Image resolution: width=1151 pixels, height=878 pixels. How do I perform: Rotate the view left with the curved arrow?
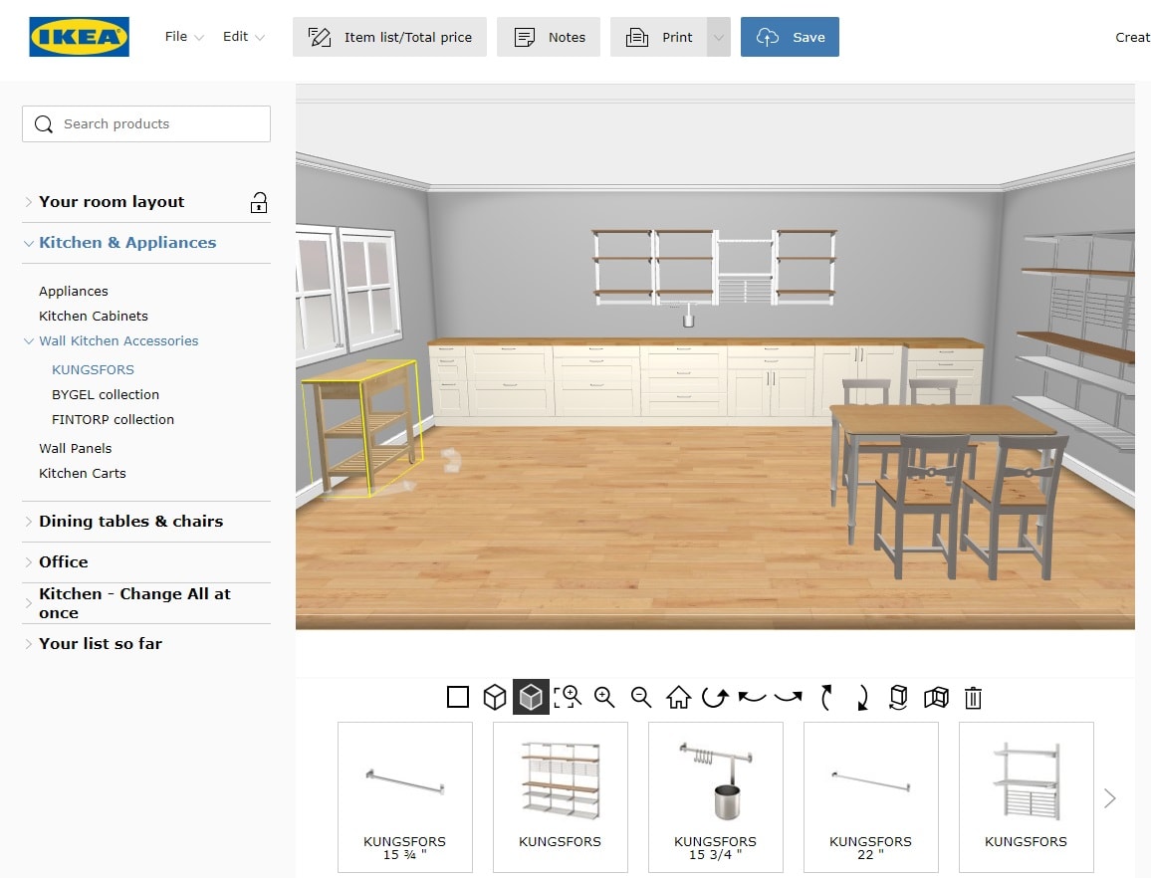tap(752, 697)
